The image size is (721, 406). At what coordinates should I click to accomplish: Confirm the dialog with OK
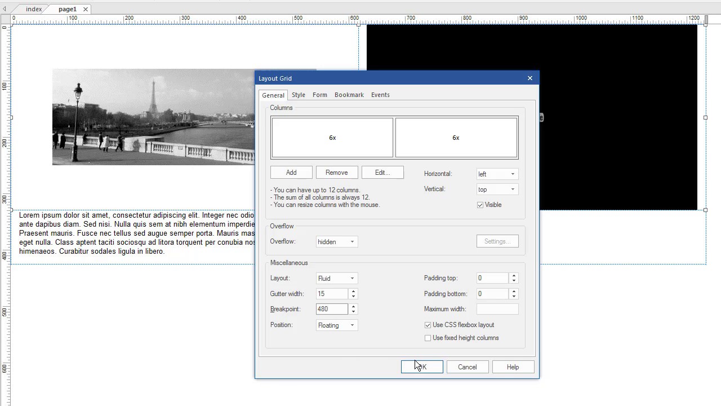pyautogui.click(x=422, y=367)
